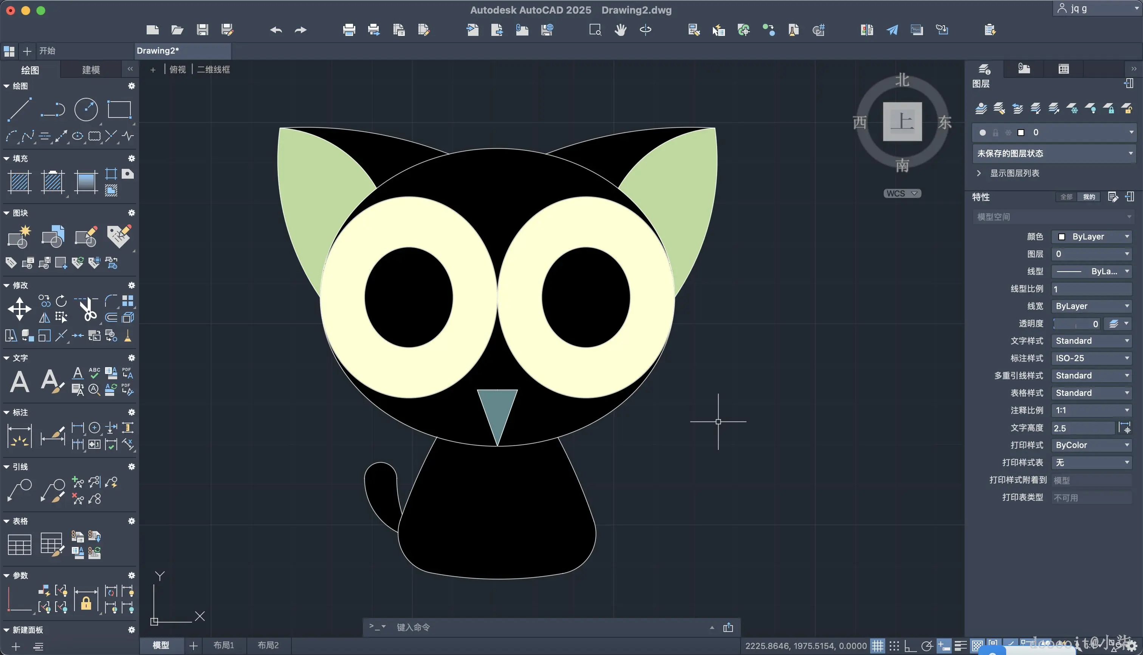Image resolution: width=1143 pixels, height=655 pixels.
Task: Toggle ortho mode in status bar
Action: pos(910,646)
